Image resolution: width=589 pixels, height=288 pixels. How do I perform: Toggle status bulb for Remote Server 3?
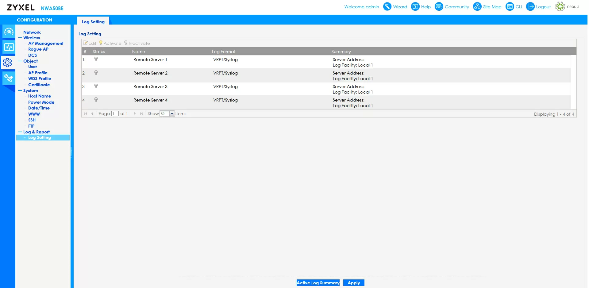(x=96, y=86)
